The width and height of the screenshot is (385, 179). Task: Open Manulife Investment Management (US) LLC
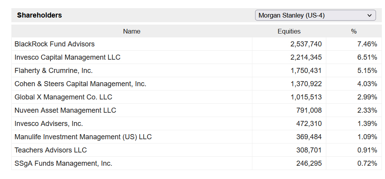pyautogui.click(x=83, y=137)
